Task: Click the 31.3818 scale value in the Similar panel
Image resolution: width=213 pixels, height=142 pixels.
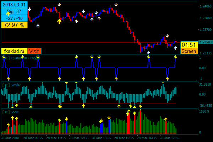Action: point(205,84)
